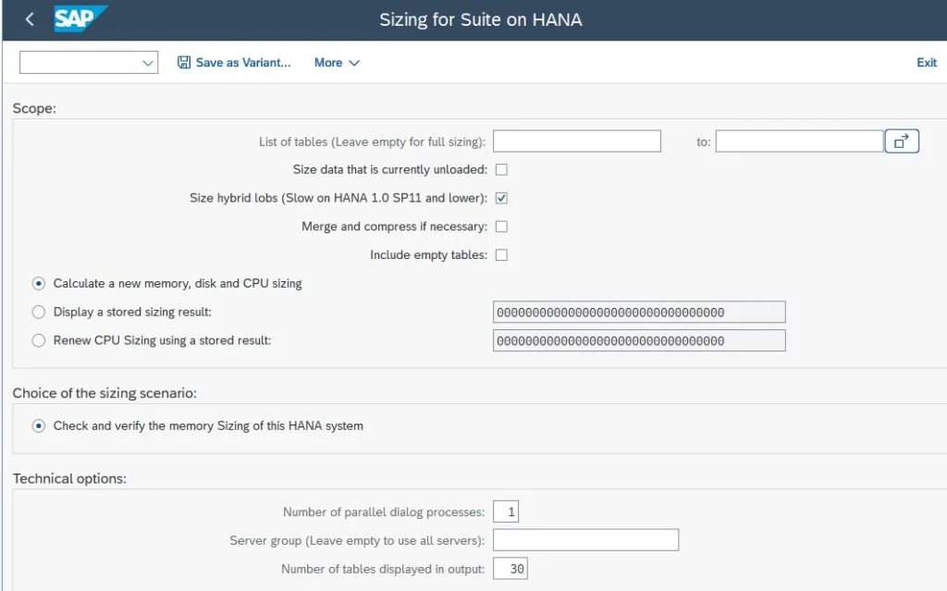
Task: Click Choice of the sizing scenario heading
Action: (x=105, y=393)
